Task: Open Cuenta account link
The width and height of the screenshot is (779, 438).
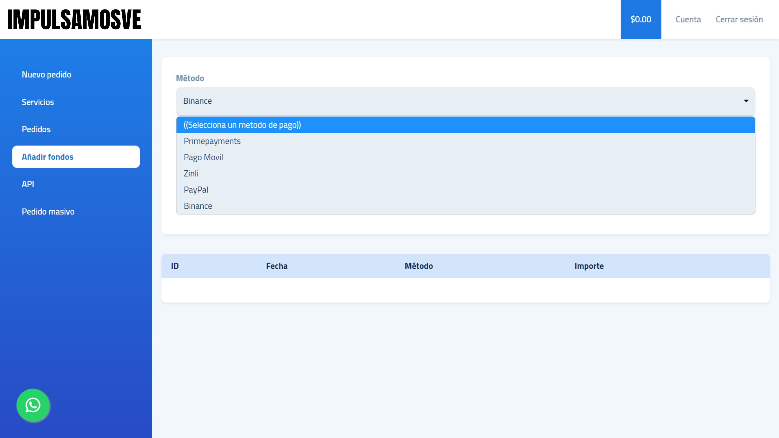Action: click(688, 19)
